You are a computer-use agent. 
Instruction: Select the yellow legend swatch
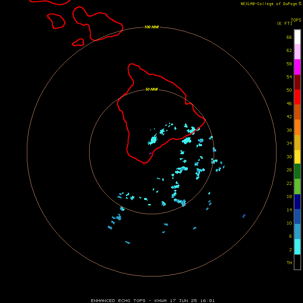pos(297,157)
